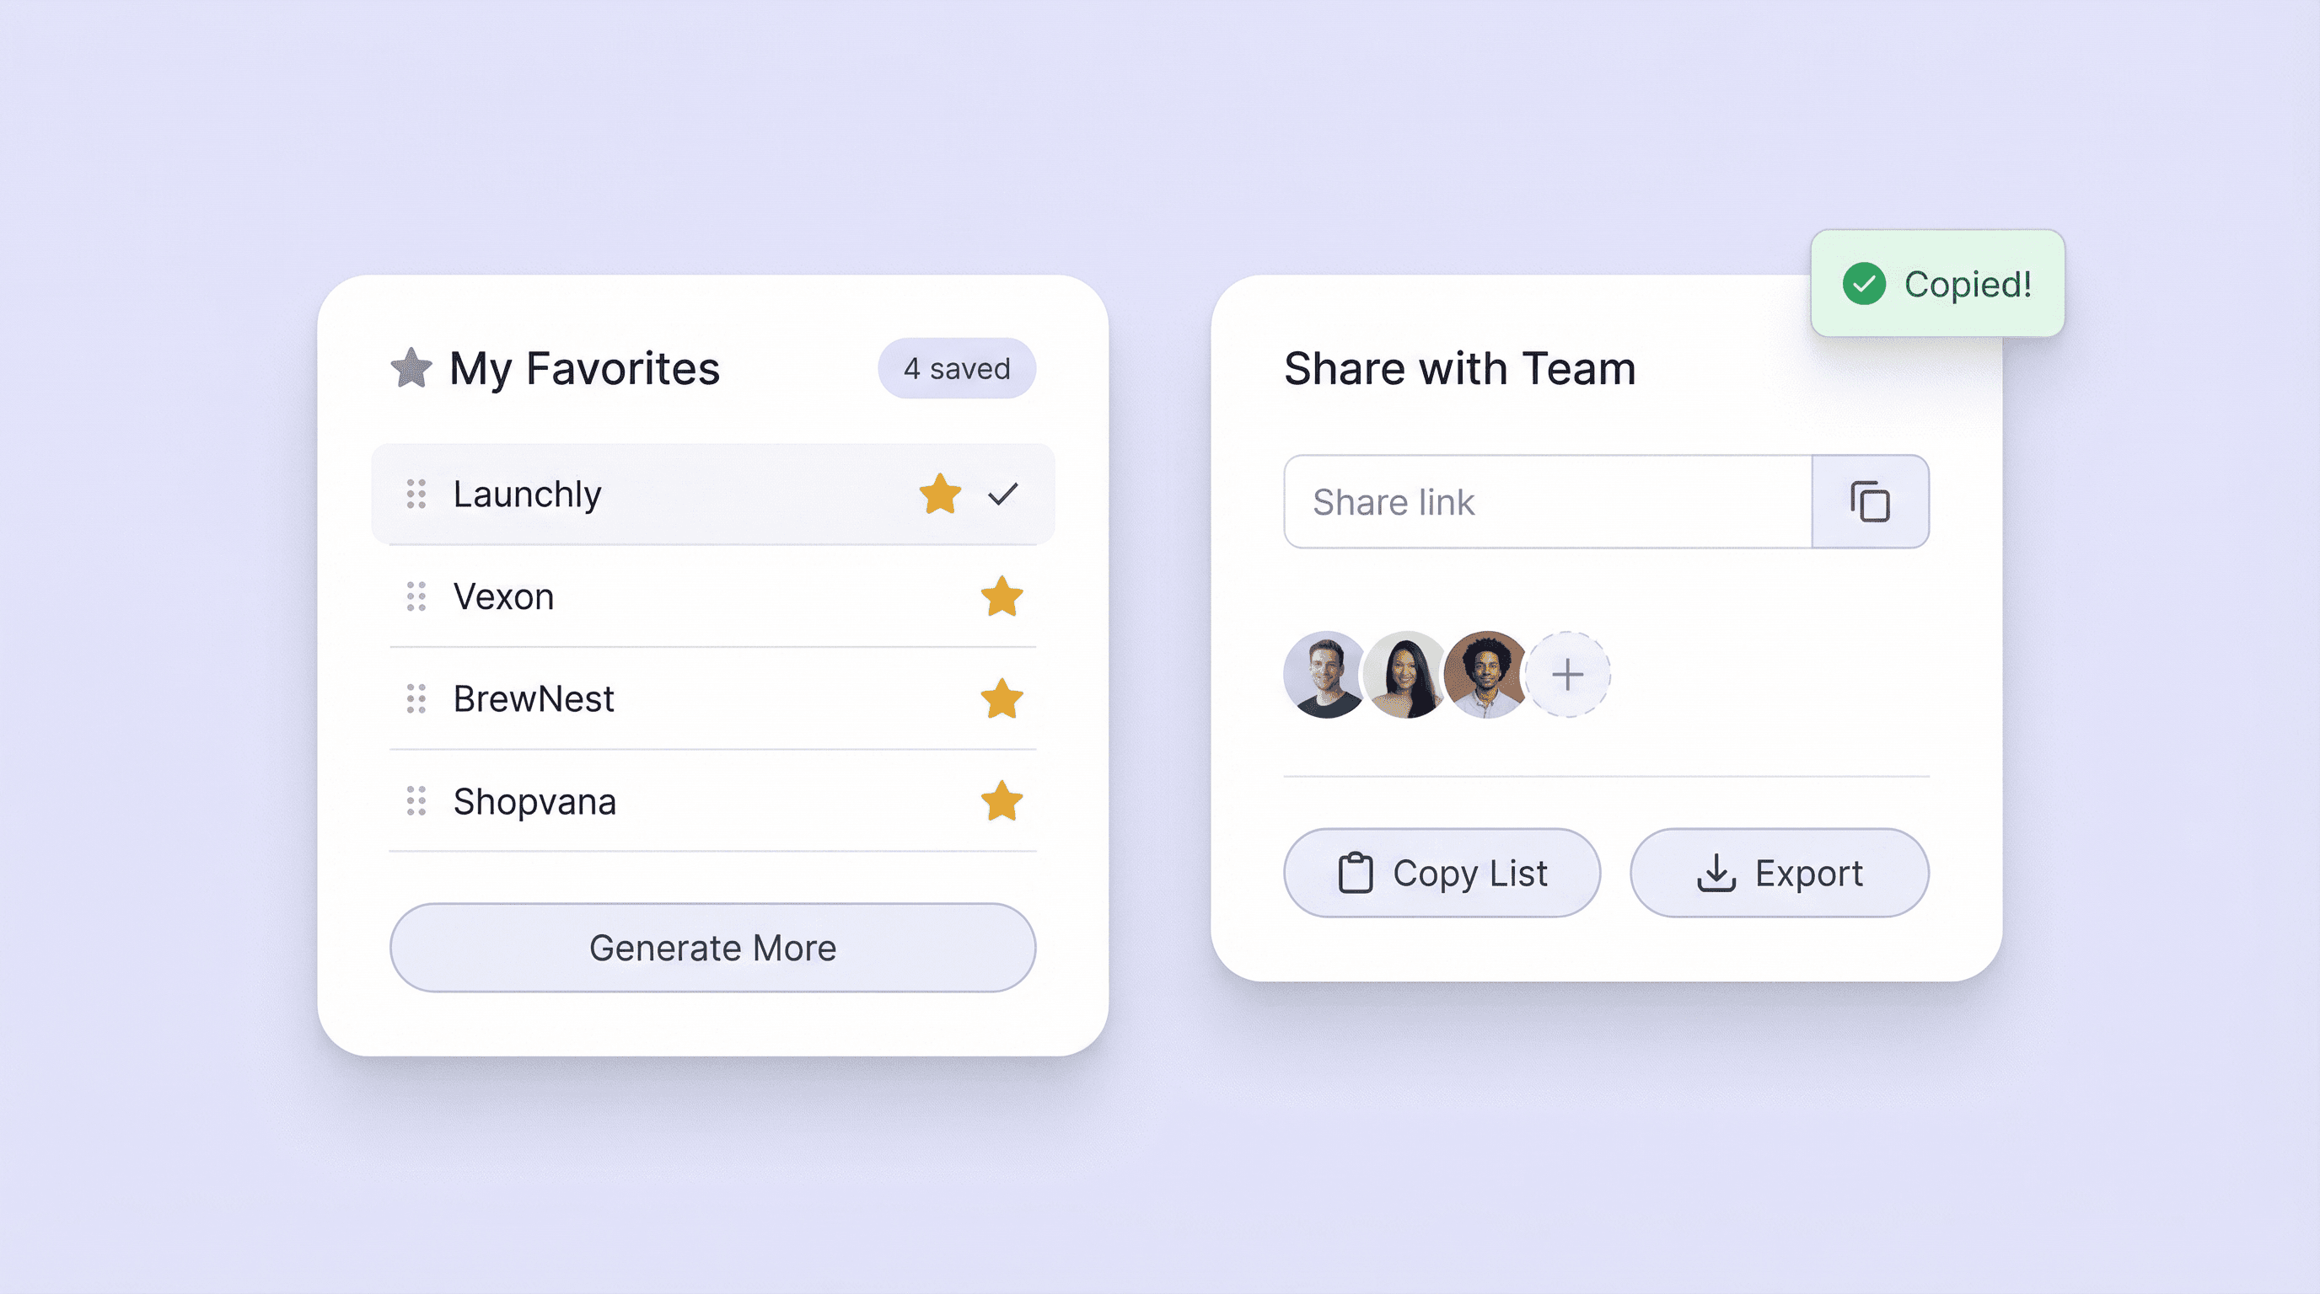Grab the drag handle beside Vexon
The width and height of the screenshot is (2320, 1294).
pos(416,596)
